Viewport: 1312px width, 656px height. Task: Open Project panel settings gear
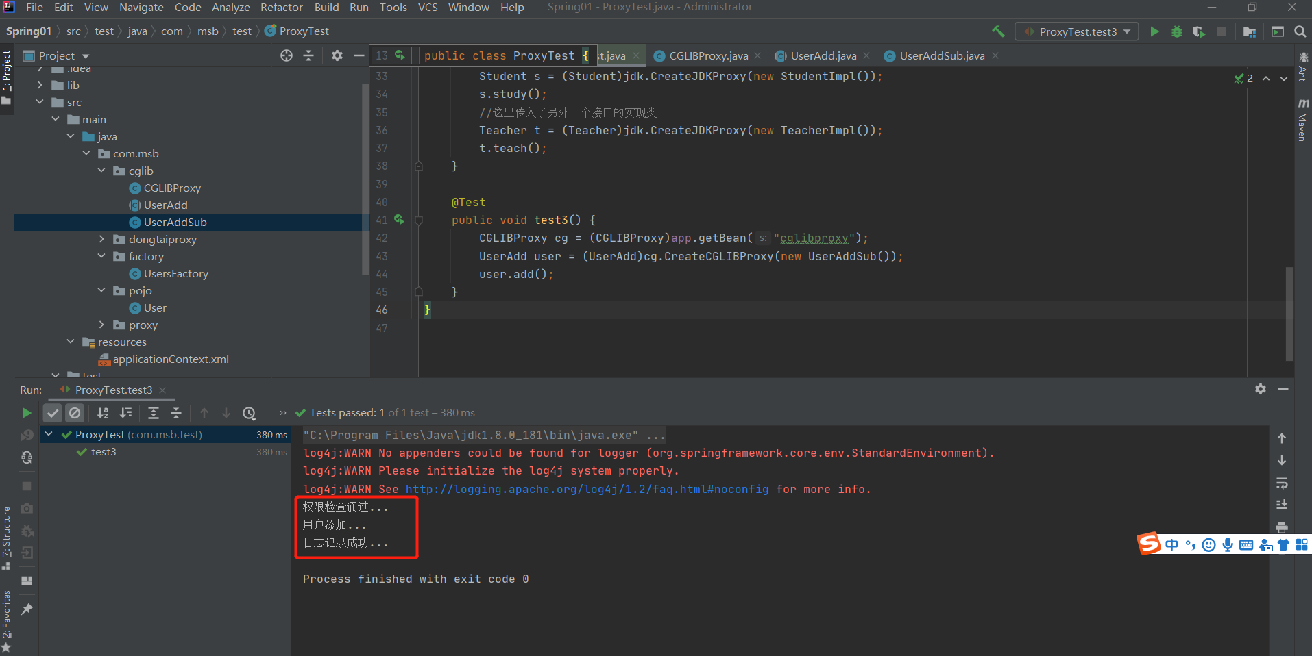[x=337, y=55]
